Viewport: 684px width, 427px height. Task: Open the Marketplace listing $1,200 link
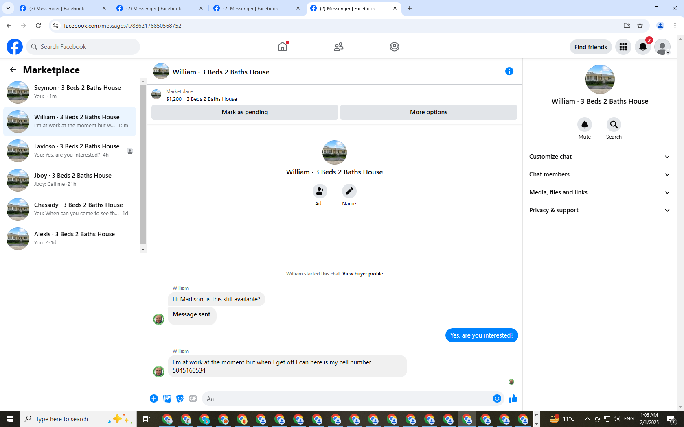tap(202, 99)
